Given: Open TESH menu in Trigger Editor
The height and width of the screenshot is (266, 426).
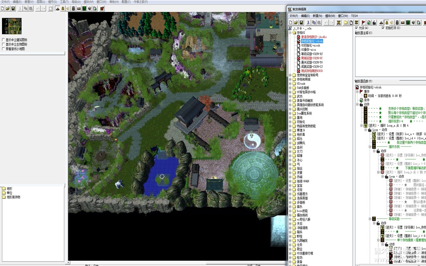Looking at the screenshot, I should (x=354, y=16).
